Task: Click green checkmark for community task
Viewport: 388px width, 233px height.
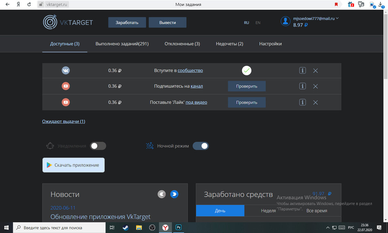Action: [247, 70]
